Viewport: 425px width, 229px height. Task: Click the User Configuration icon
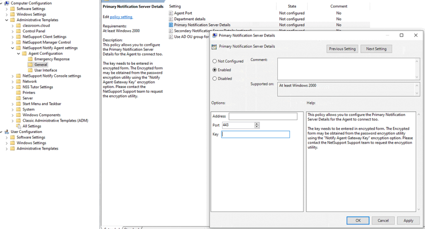(x=7, y=132)
